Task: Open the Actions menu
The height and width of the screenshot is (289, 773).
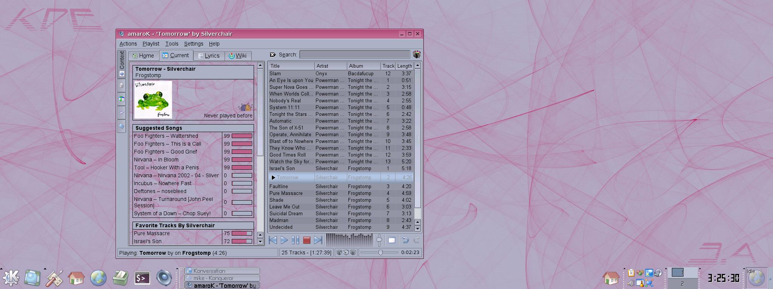Action: click(x=128, y=44)
